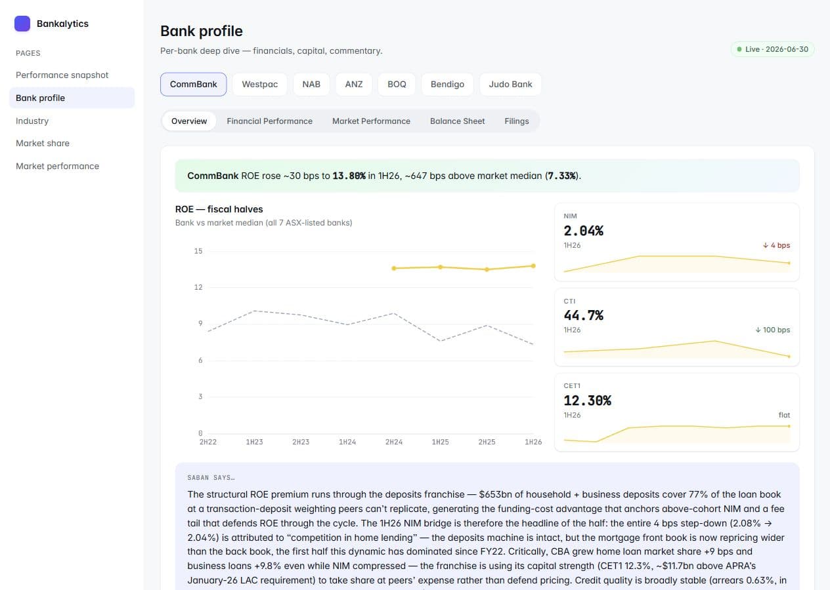The height and width of the screenshot is (590, 830).
Task: Switch to the Westpac profile
Action: pyautogui.click(x=259, y=84)
